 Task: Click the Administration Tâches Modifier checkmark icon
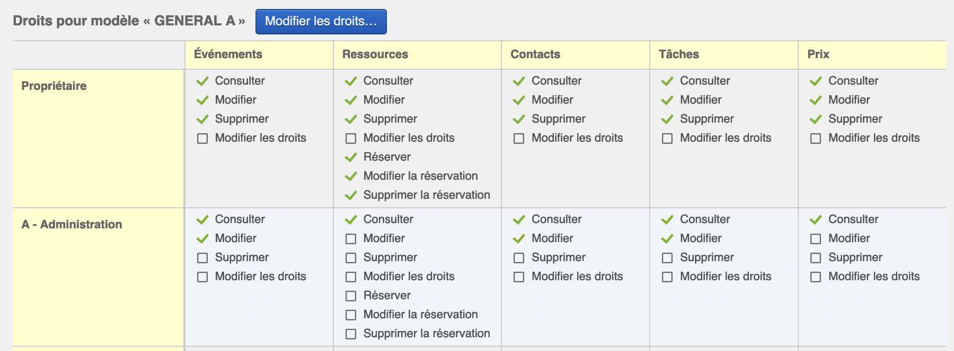point(667,238)
